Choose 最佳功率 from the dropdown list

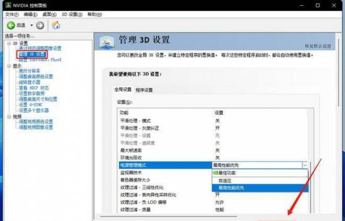[x=260, y=173]
